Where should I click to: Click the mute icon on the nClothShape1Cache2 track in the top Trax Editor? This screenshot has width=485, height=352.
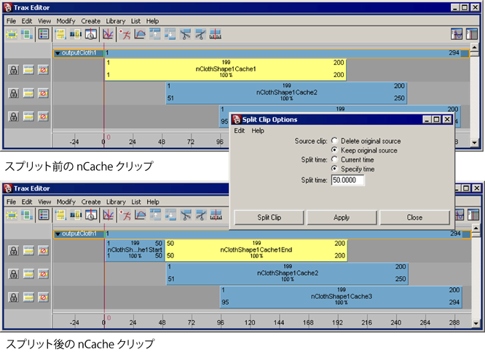(44, 93)
